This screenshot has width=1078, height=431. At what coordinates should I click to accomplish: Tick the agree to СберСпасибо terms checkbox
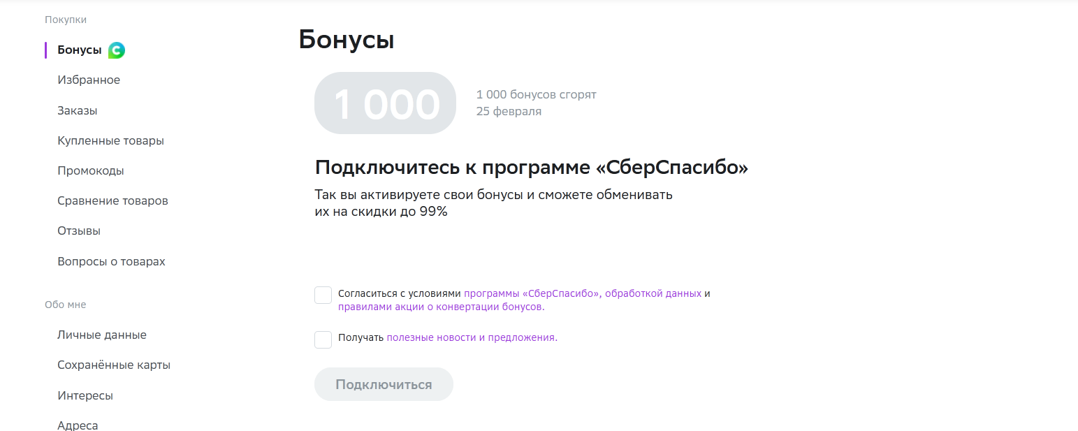323,295
